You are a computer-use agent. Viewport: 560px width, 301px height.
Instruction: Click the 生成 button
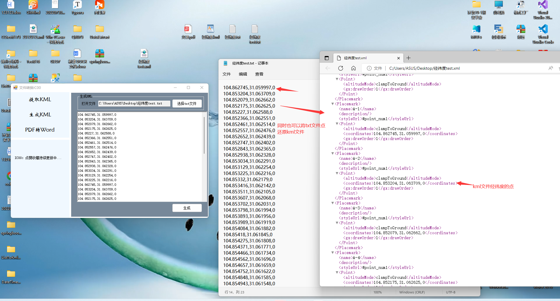tap(187, 208)
